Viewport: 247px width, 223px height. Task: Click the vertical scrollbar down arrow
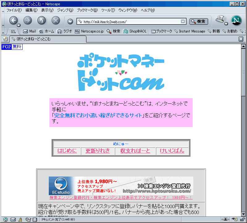pyautogui.click(x=243, y=214)
